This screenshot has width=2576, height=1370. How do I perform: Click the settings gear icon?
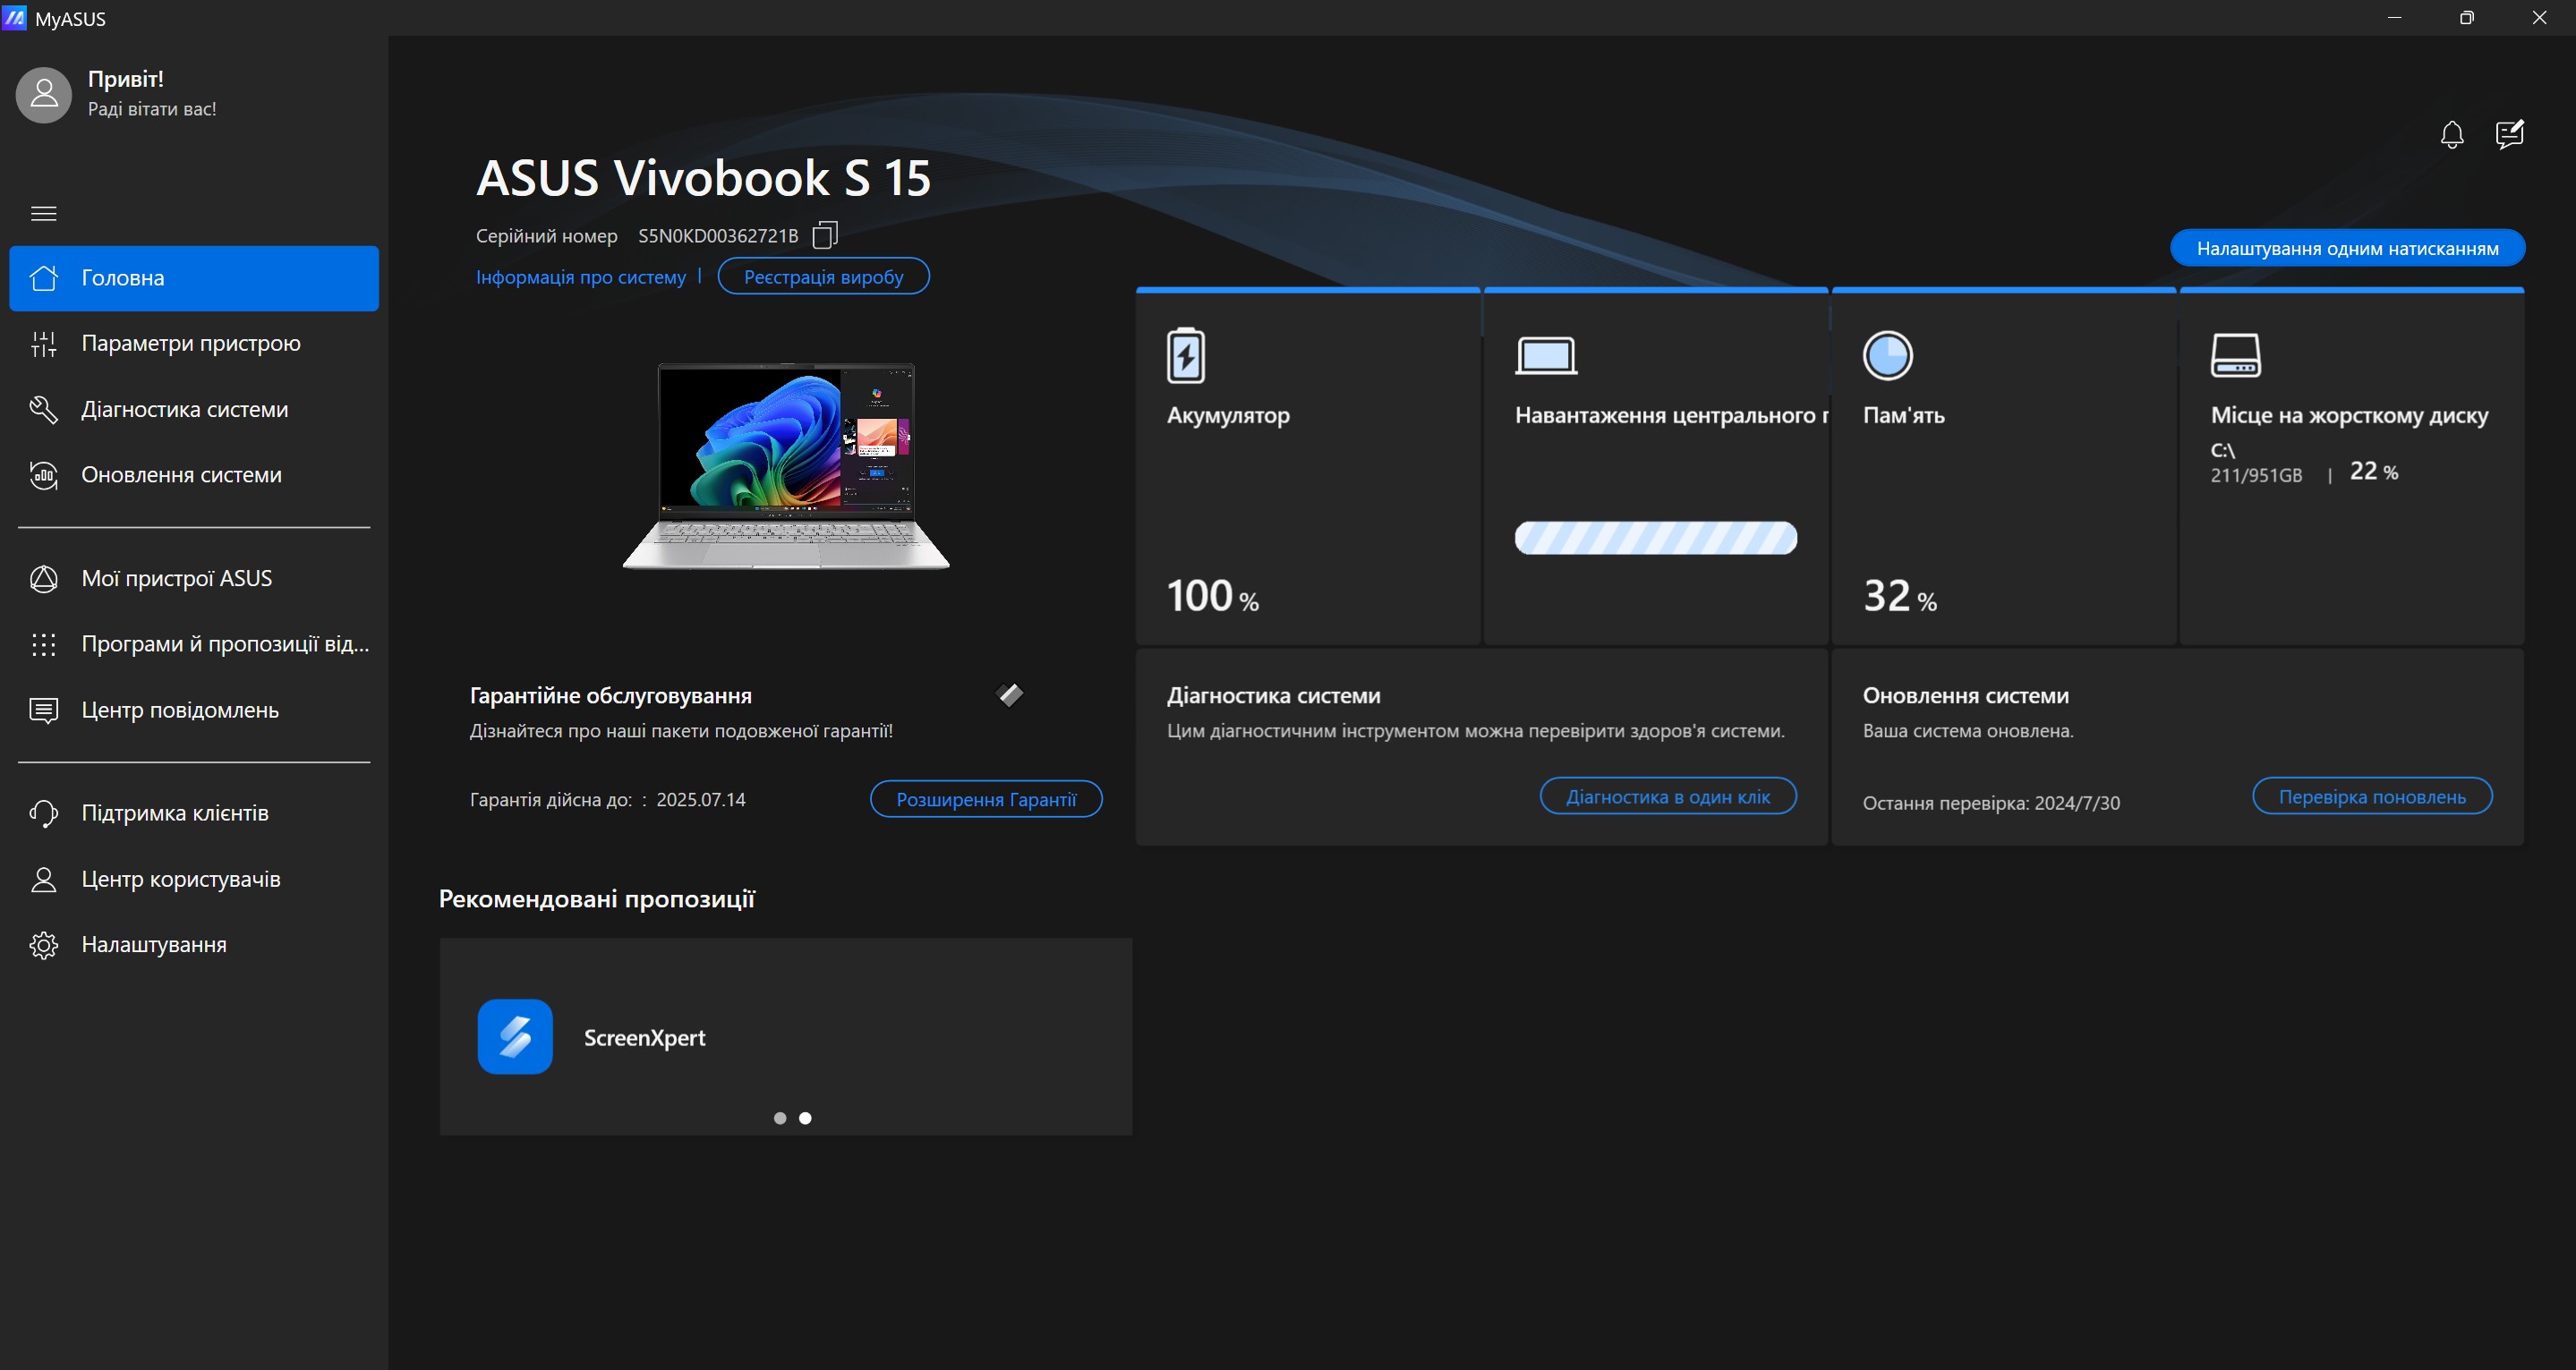(x=44, y=945)
